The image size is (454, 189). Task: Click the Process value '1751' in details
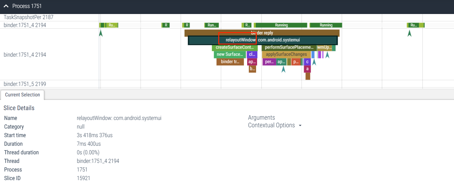(82, 170)
